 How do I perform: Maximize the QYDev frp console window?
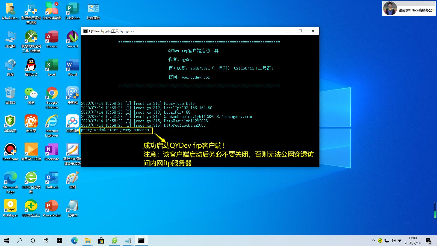point(300,31)
